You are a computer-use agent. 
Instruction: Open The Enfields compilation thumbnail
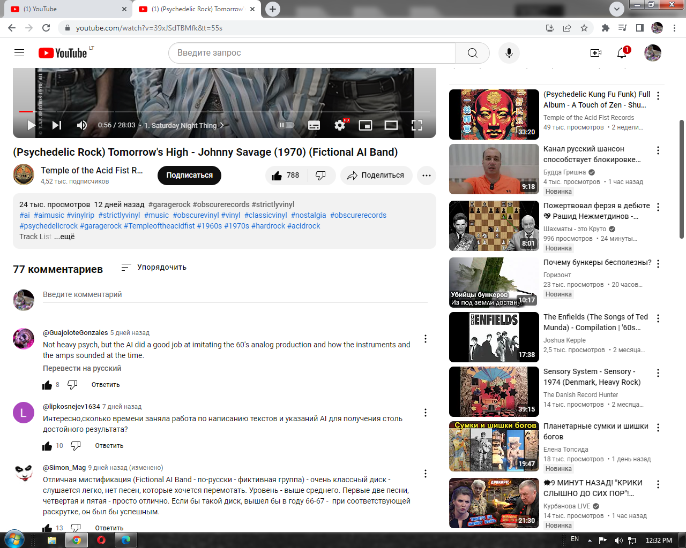[x=494, y=337]
